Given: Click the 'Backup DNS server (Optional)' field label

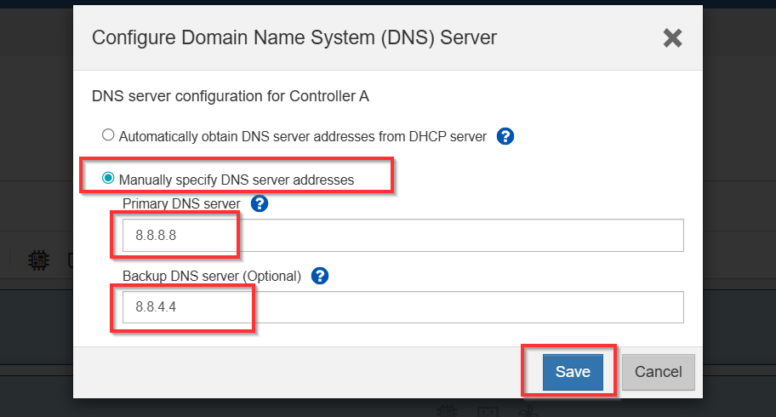Looking at the screenshot, I should (x=212, y=277).
